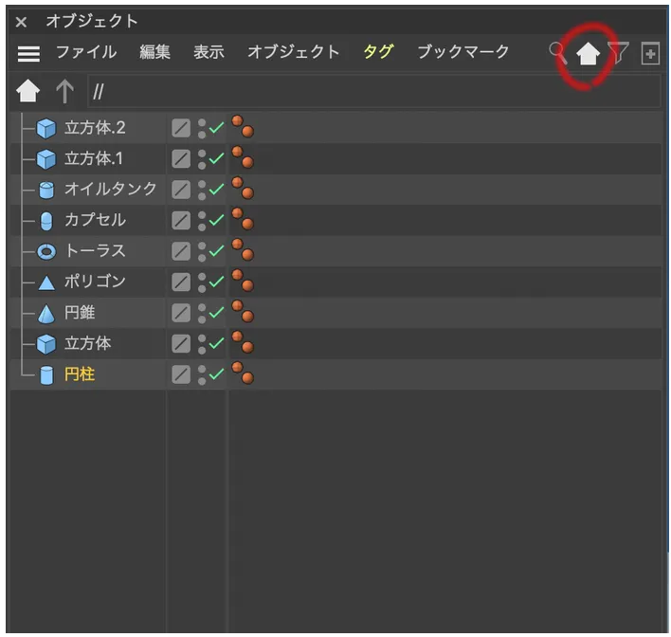Select the 立方体.2 cube icon
The height and width of the screenshot is (637, 671).
[x=45, y=128]
